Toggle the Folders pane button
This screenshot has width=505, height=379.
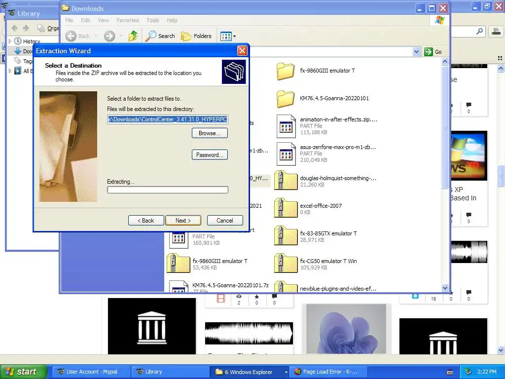(x=196, y=36)
